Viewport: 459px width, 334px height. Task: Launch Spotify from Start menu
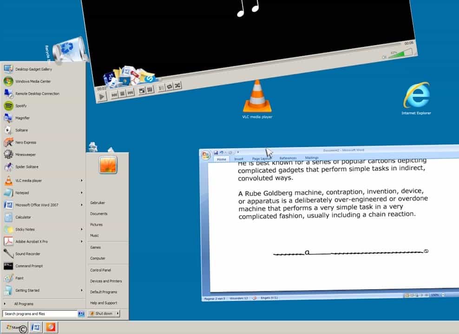[43, 106]
